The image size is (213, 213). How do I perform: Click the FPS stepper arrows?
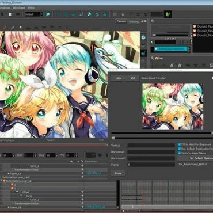(76, 155)
